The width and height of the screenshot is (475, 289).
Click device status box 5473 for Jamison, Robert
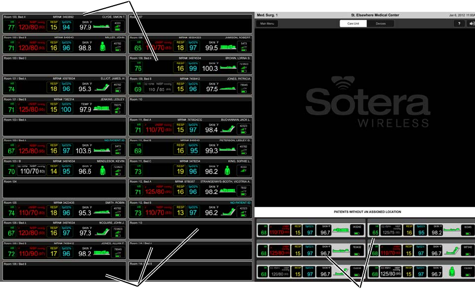pyautogui.click(x=244, y=47)
